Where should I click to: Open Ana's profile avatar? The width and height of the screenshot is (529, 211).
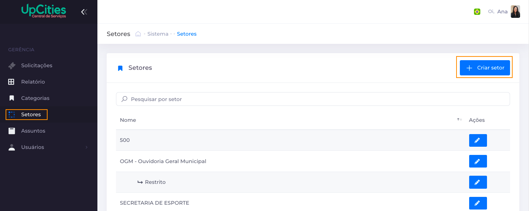515,12
